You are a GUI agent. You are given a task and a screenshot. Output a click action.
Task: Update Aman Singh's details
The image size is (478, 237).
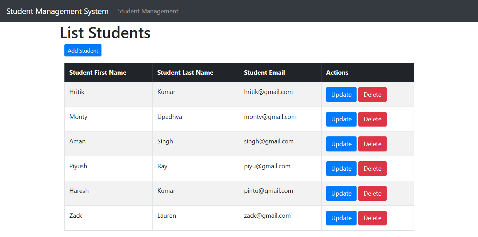pyautogui.click(x=341, y=144)
